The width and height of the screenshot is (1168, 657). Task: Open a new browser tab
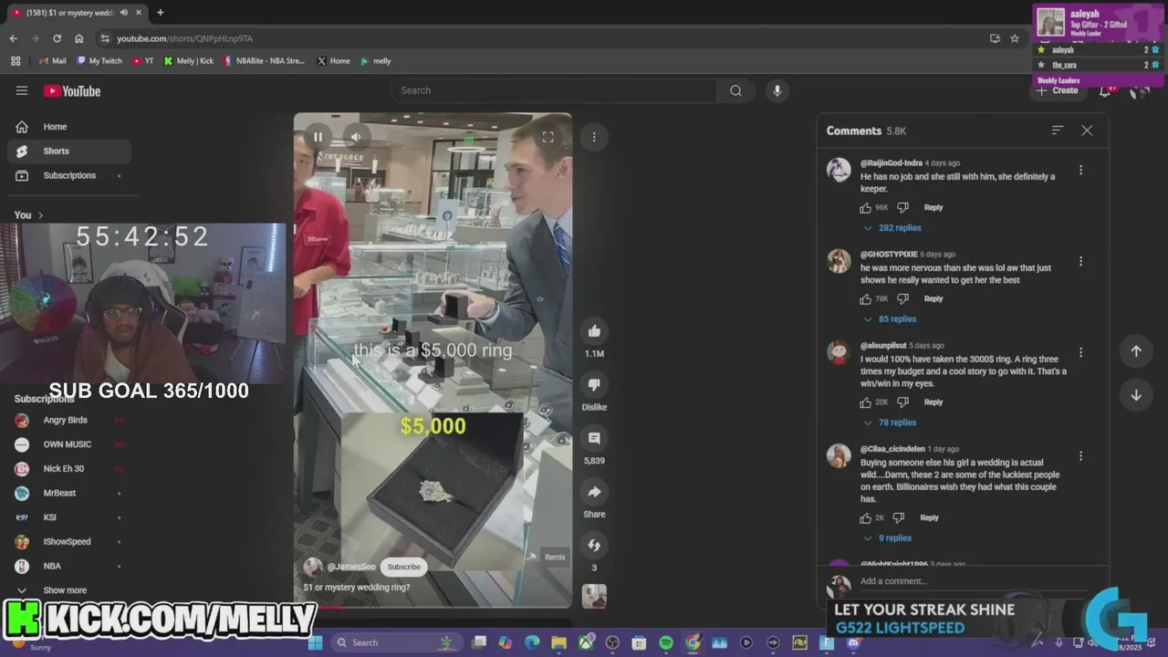point(160,13)
